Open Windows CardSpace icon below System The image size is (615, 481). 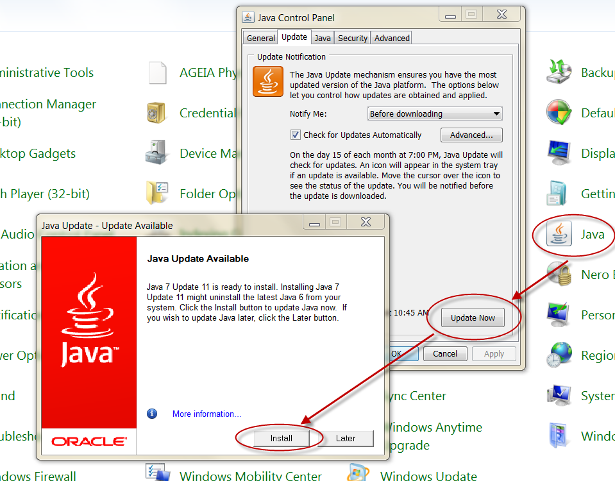558,435
